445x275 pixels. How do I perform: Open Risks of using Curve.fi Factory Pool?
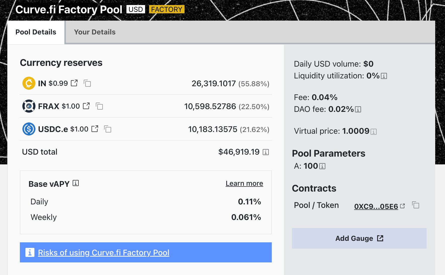pyautogui.click(x=104, y=253)
